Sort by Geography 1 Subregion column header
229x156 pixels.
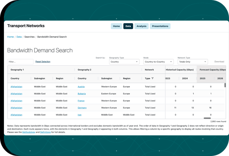tap(39, 78)
